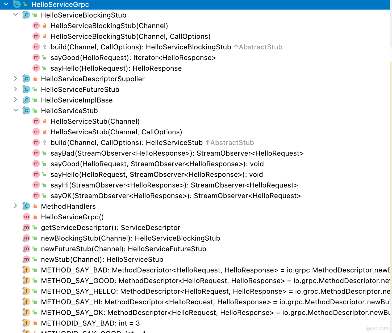Select the HelloServiceGrpc() constructor row
The height and width of the screenshot is (333, 392).
coord(195,217)
